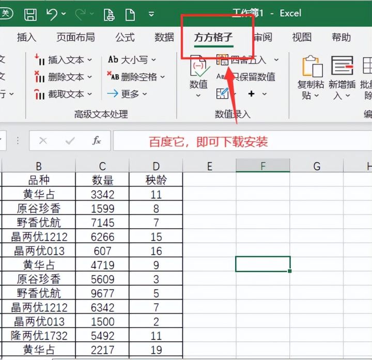The height and width of the screenshot is (360, 372).
Task: Click the New blank document icon
Action: 130,14
